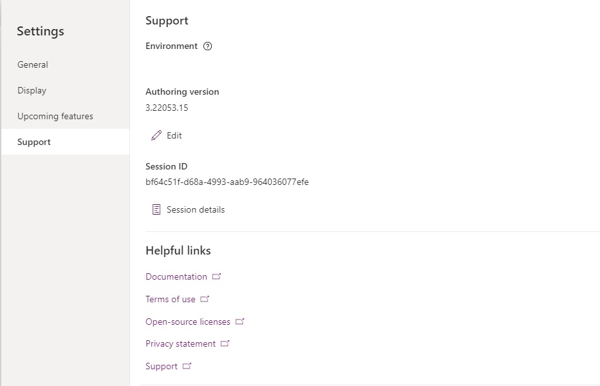Open the Documentation link
600x386 pixels.
(x=176, y=276)
